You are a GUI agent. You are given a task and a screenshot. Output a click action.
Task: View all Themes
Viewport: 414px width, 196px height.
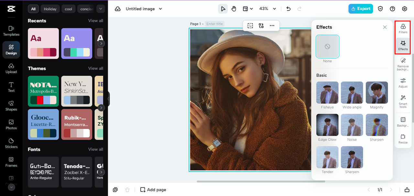(x=96, y=68)
